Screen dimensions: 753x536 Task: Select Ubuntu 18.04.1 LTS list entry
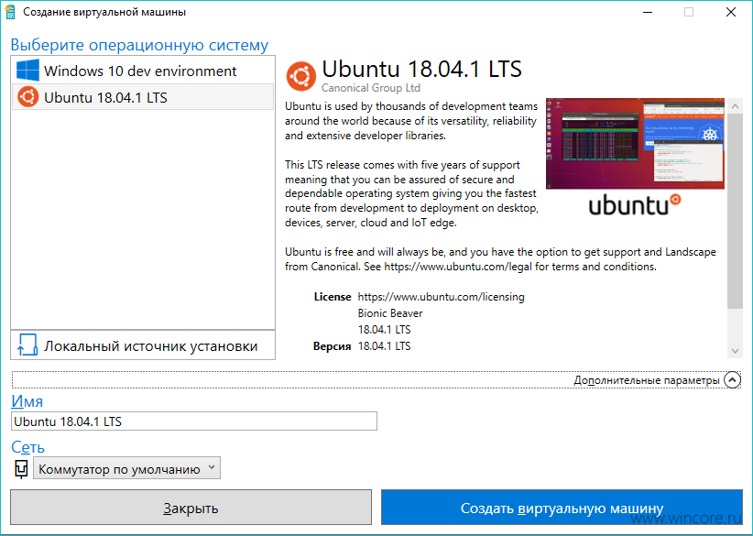[x=143, y=97]
